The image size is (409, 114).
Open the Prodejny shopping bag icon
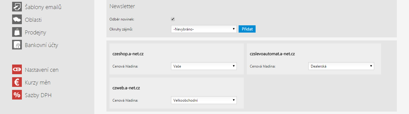[x=17, y=32]
